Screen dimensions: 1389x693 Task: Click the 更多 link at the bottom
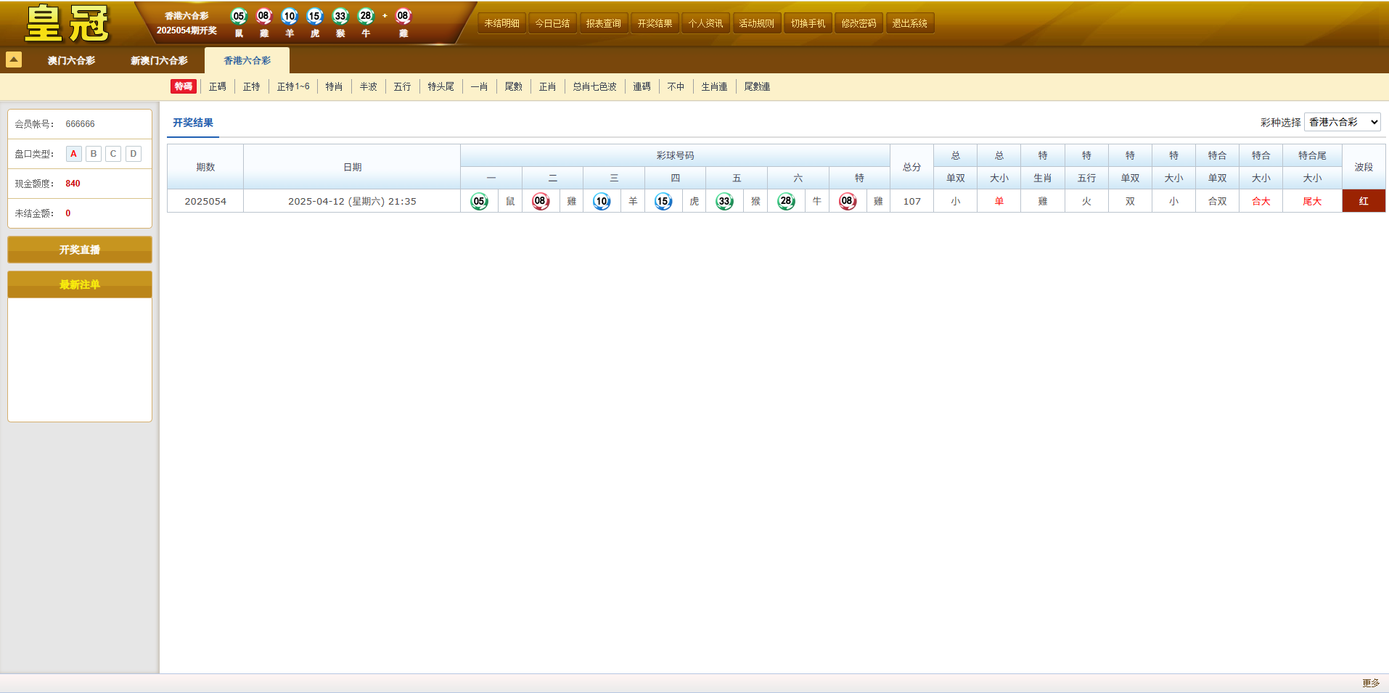click(x=1371, y=683)
